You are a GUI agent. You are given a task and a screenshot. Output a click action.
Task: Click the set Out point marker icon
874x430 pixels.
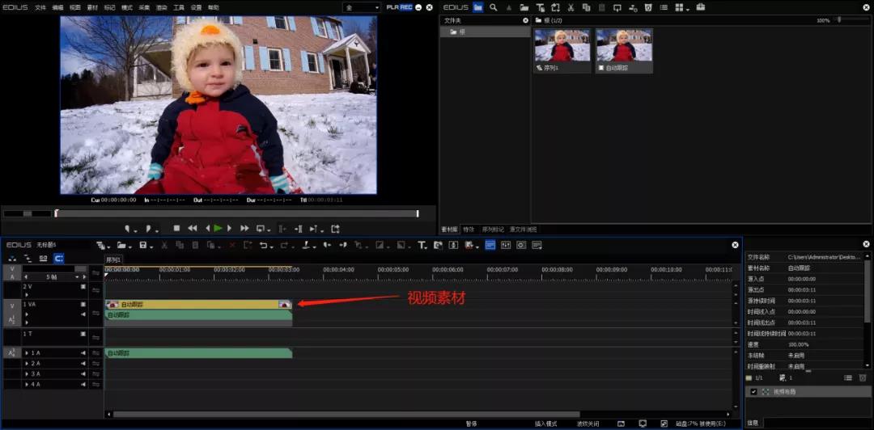click(x=150, y=229)
